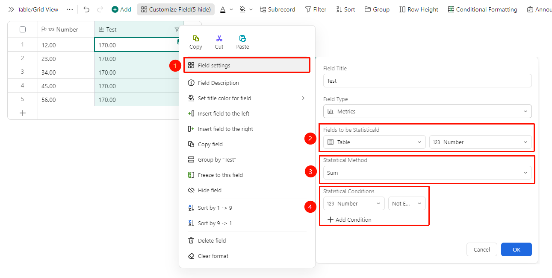This screenshot has width=552, height=278.
Task: Click Add Condition link
Action: coord(349,220)
